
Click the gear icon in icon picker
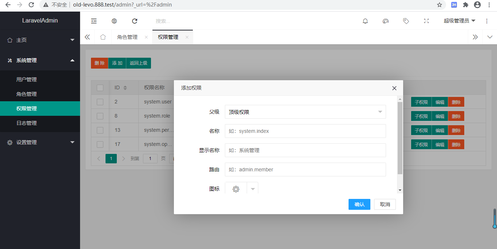(236, 189)
